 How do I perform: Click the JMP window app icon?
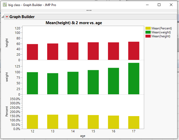click(5, 5)
